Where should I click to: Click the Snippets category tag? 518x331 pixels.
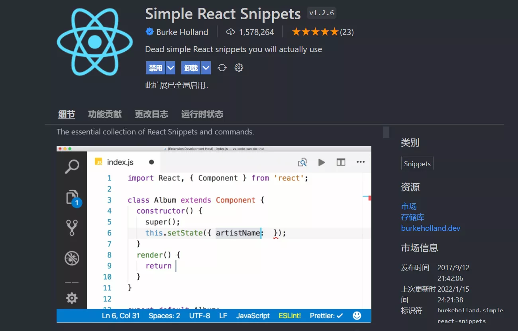coord(417,164)
